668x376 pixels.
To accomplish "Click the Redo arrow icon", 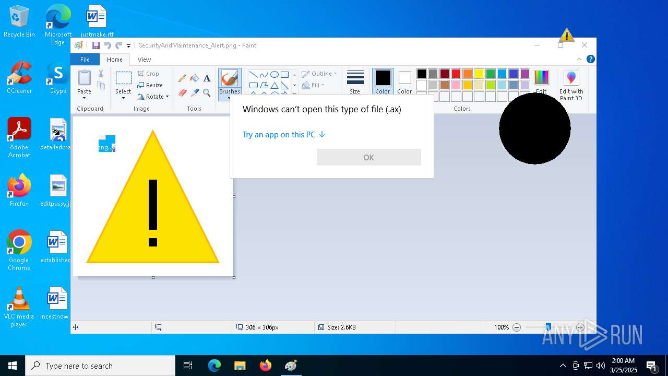I will 119,45.
